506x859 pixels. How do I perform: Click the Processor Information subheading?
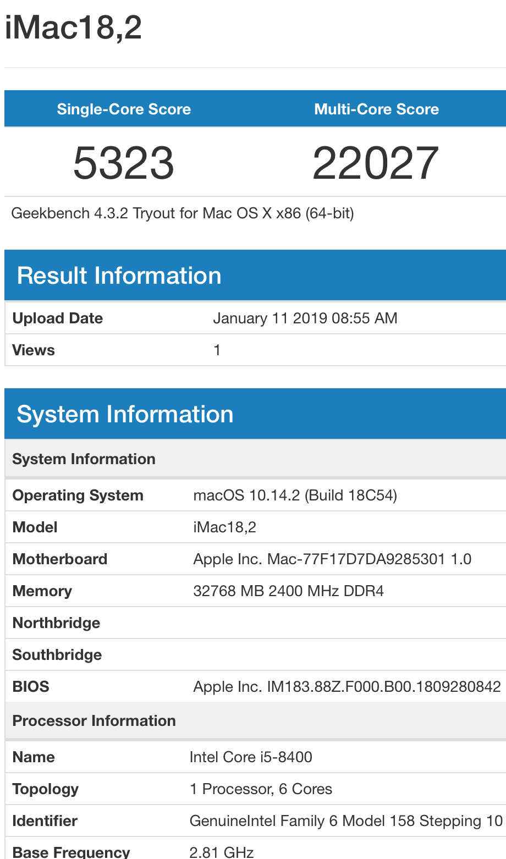94,721
